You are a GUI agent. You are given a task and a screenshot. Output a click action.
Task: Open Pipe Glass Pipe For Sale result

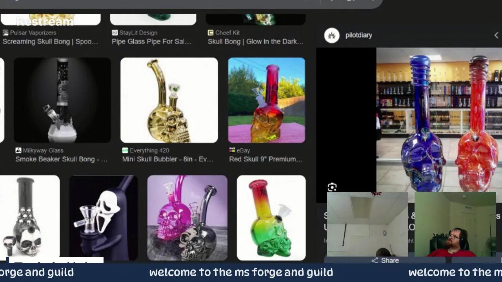click(x=151, y=42)
